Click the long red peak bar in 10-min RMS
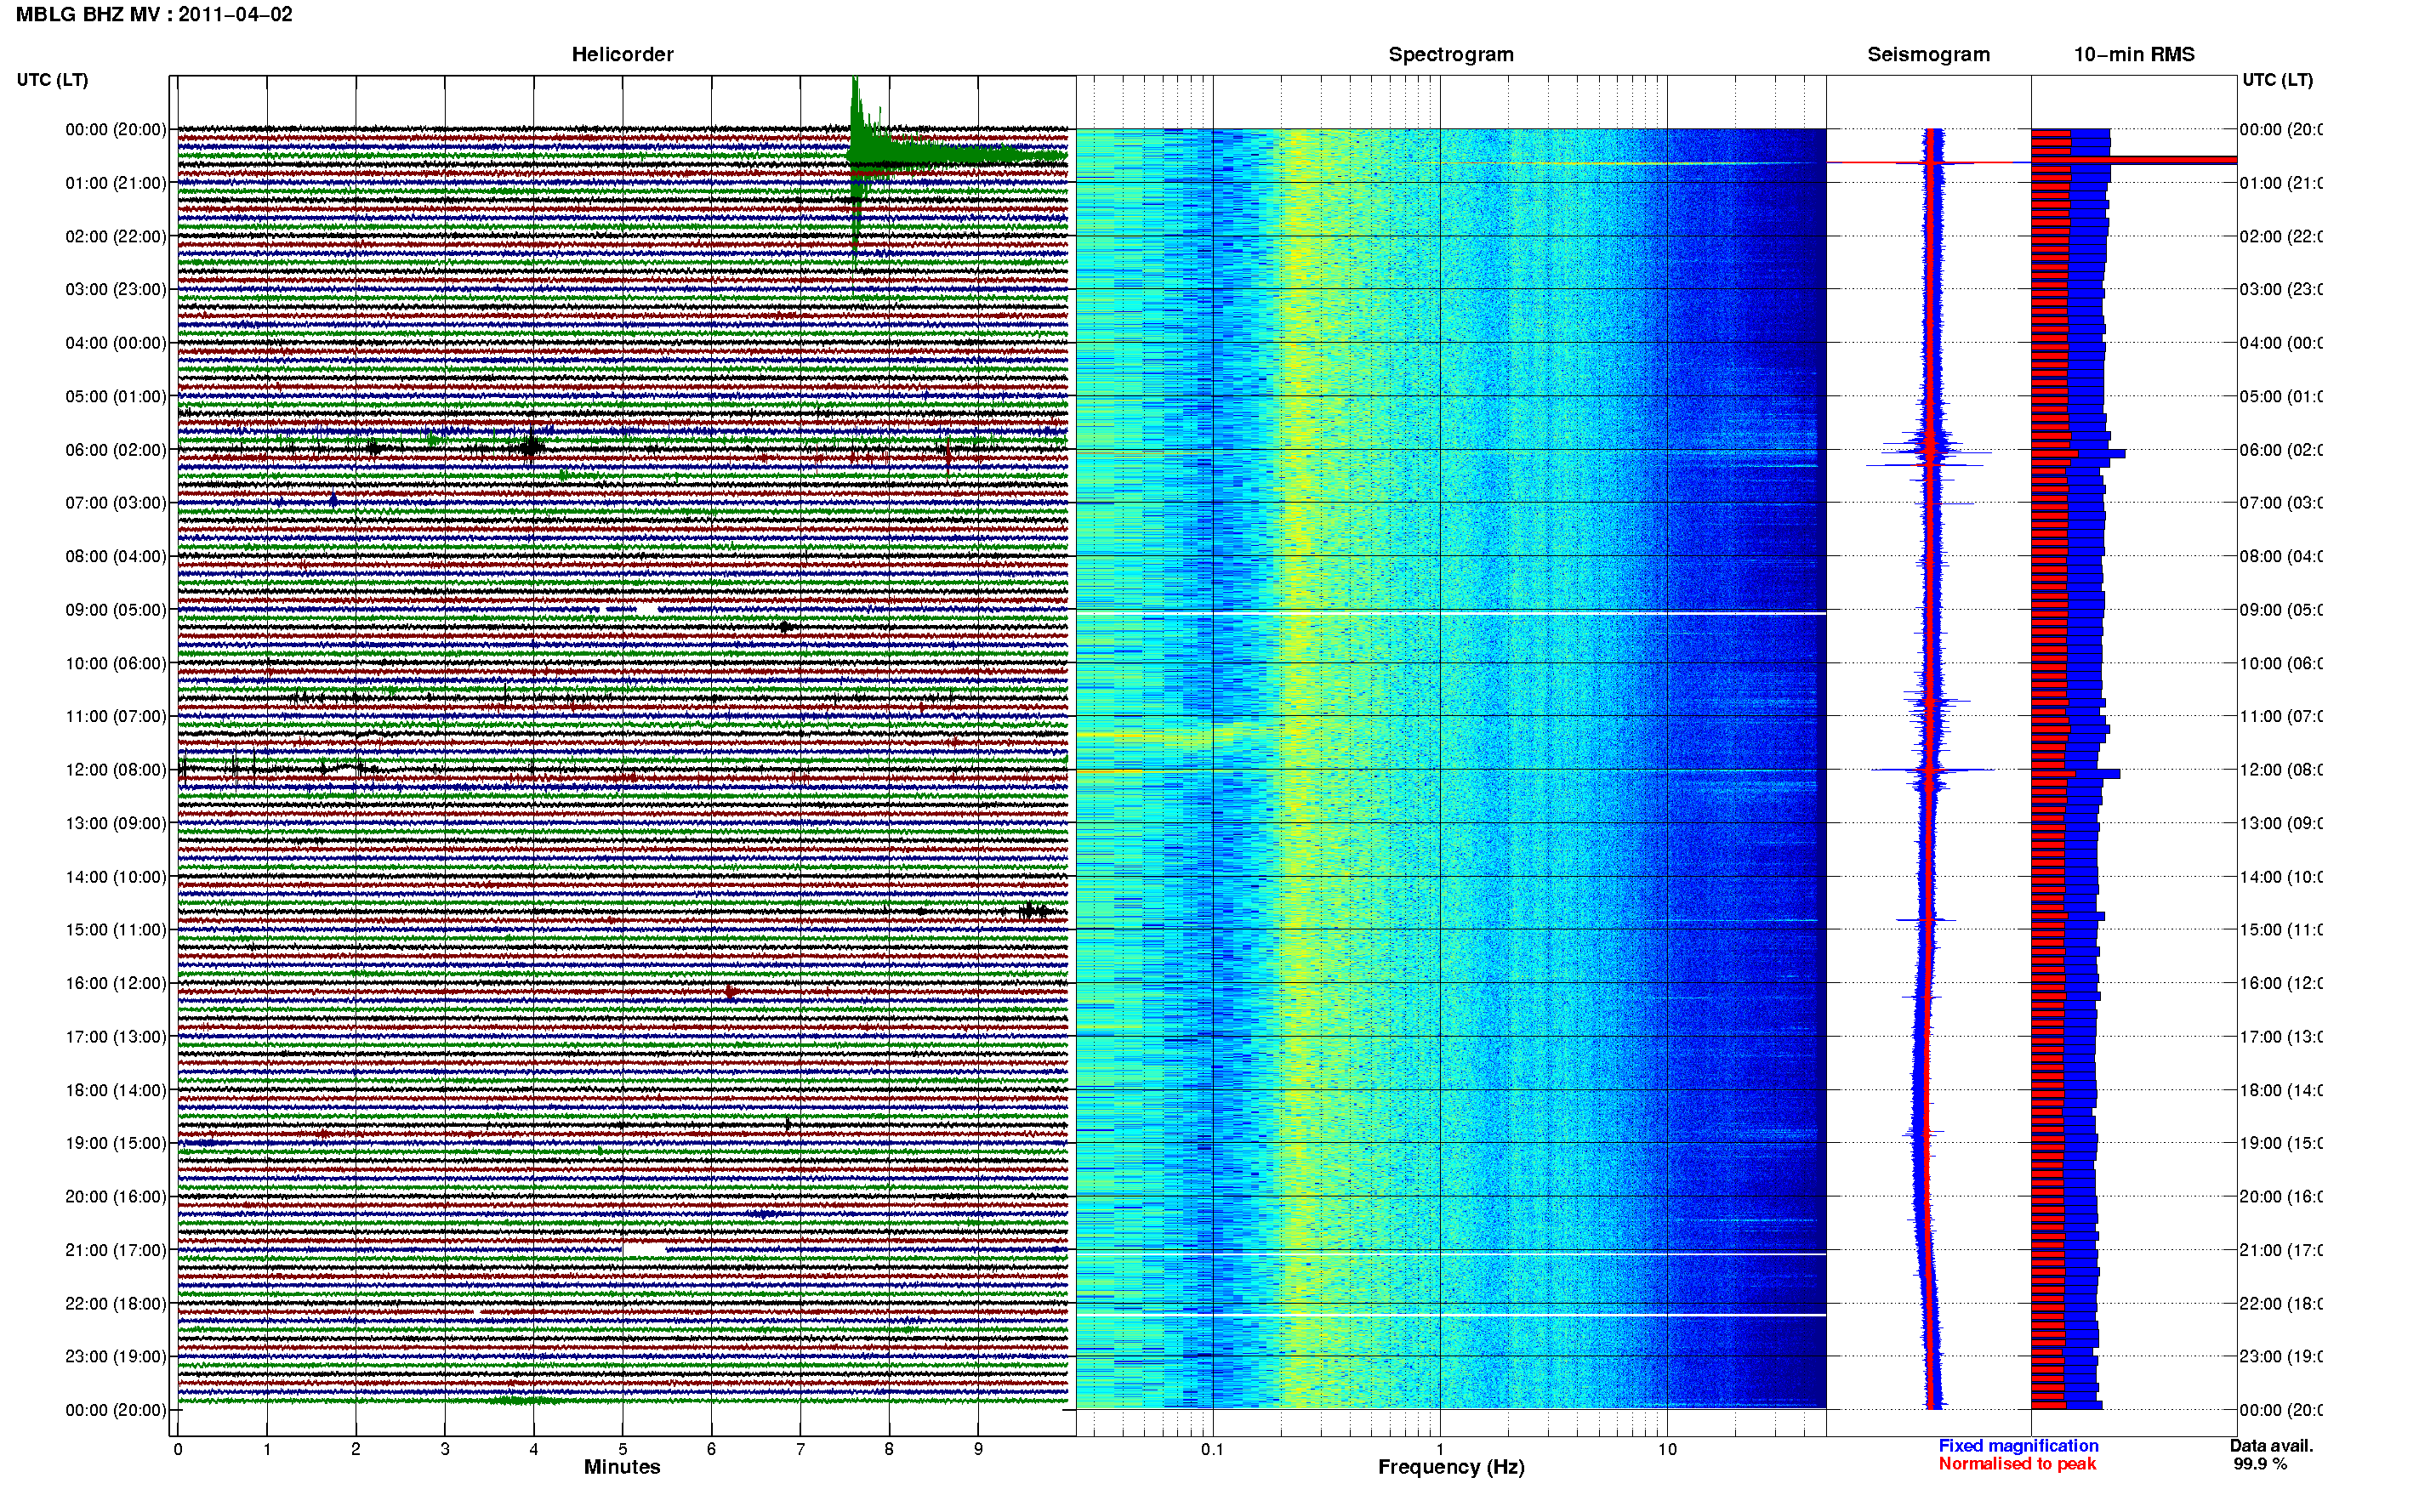Image resolution: width=2419 pixels, height=1512 pixels. point(2134,160)
